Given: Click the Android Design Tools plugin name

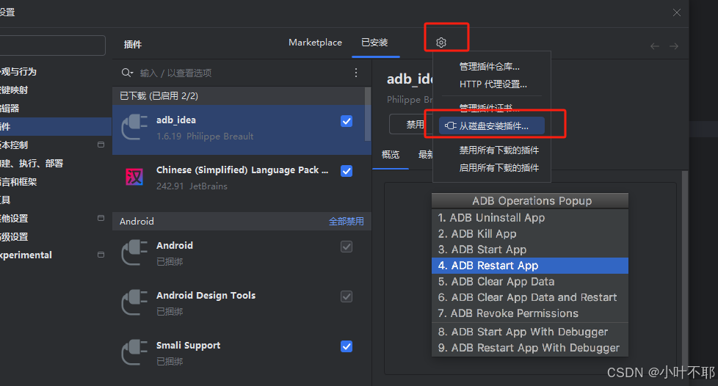Looking at the screenshot, I should (206, 295).
